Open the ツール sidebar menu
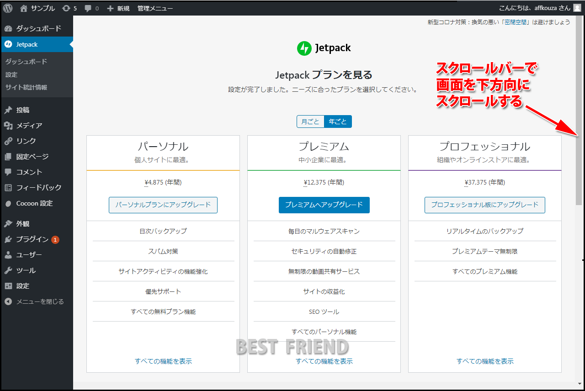 click(x=37, y=270)
